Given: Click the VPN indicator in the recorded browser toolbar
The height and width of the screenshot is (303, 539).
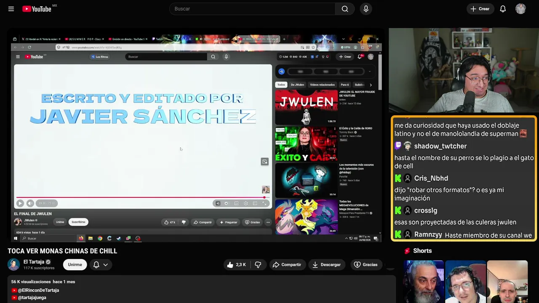Looking at the screenshot, I should [345, 47].
